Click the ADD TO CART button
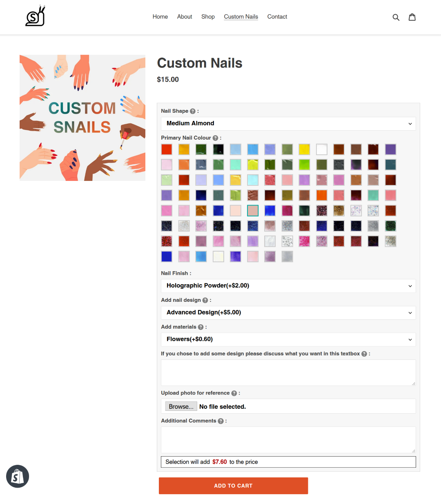 (233, 486)
